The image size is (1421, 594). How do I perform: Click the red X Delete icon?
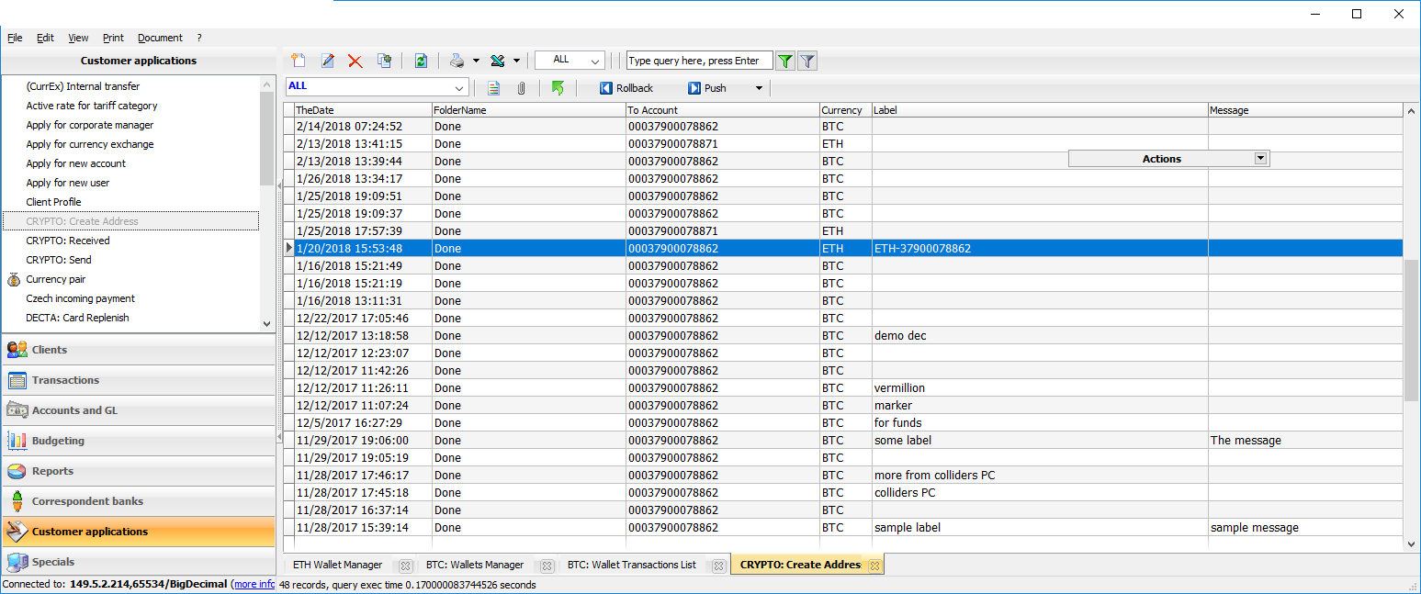pyautogui.click(x=355, y=61)
